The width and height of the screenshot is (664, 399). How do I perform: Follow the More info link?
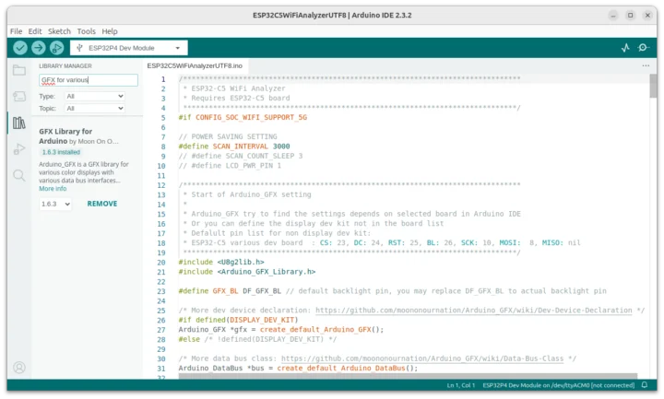pos(53,189)
